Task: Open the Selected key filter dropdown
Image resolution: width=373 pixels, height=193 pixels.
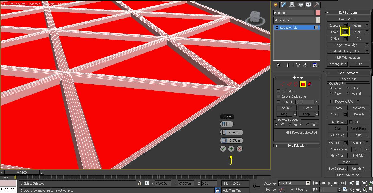Action: point(308,183)
